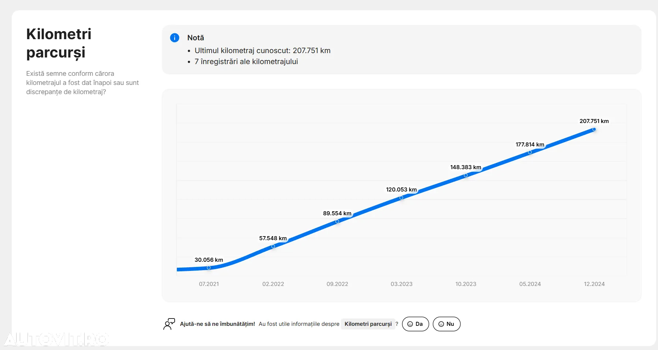Click the 02.2022 axis date label
The height and width of the screenshot is (350, 658).
273,284
